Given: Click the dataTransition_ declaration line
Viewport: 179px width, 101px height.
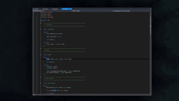Looking at the screenshot, I should (59, 72).
